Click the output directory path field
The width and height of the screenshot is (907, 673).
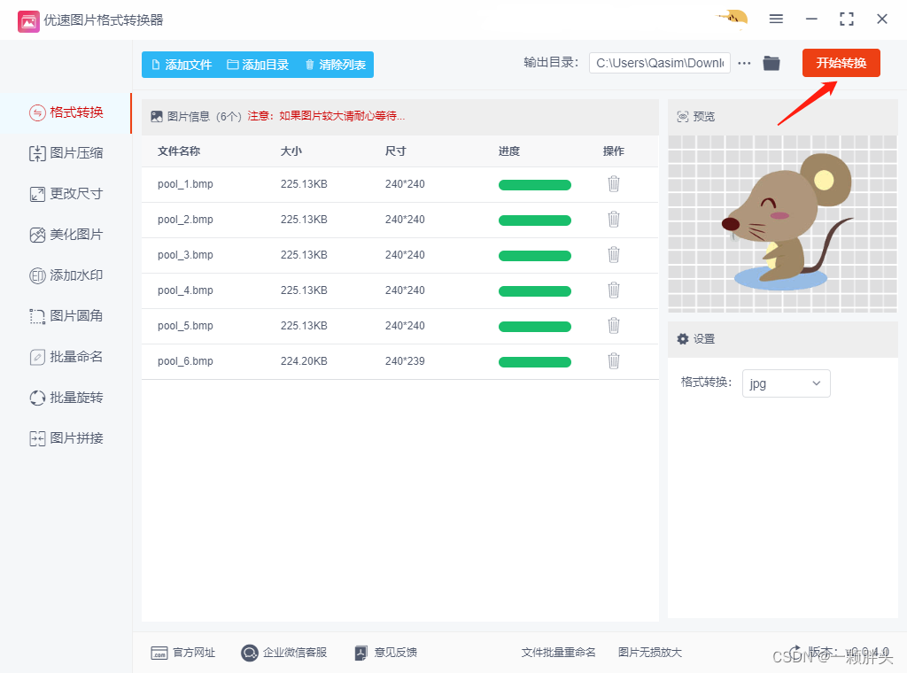[x=659, y=63]
